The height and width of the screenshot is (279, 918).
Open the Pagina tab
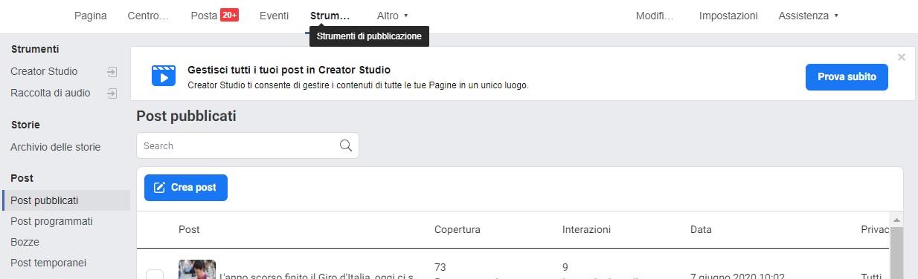(91, 16)
